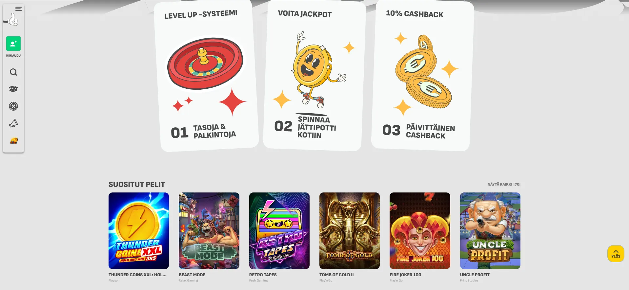Open the Voita Jackpot card
The image size is (629, 290).
(314, 75)
